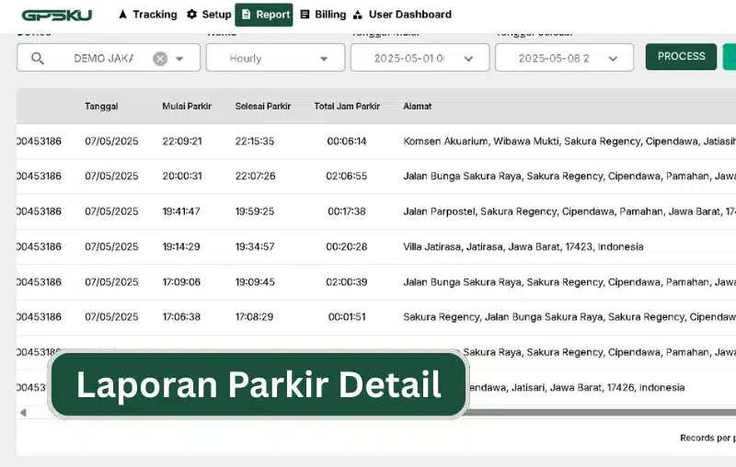Clear the DEMO JAKA device selection
The width and height of the screenshot is (736, 467).
[x=160, y=59]
